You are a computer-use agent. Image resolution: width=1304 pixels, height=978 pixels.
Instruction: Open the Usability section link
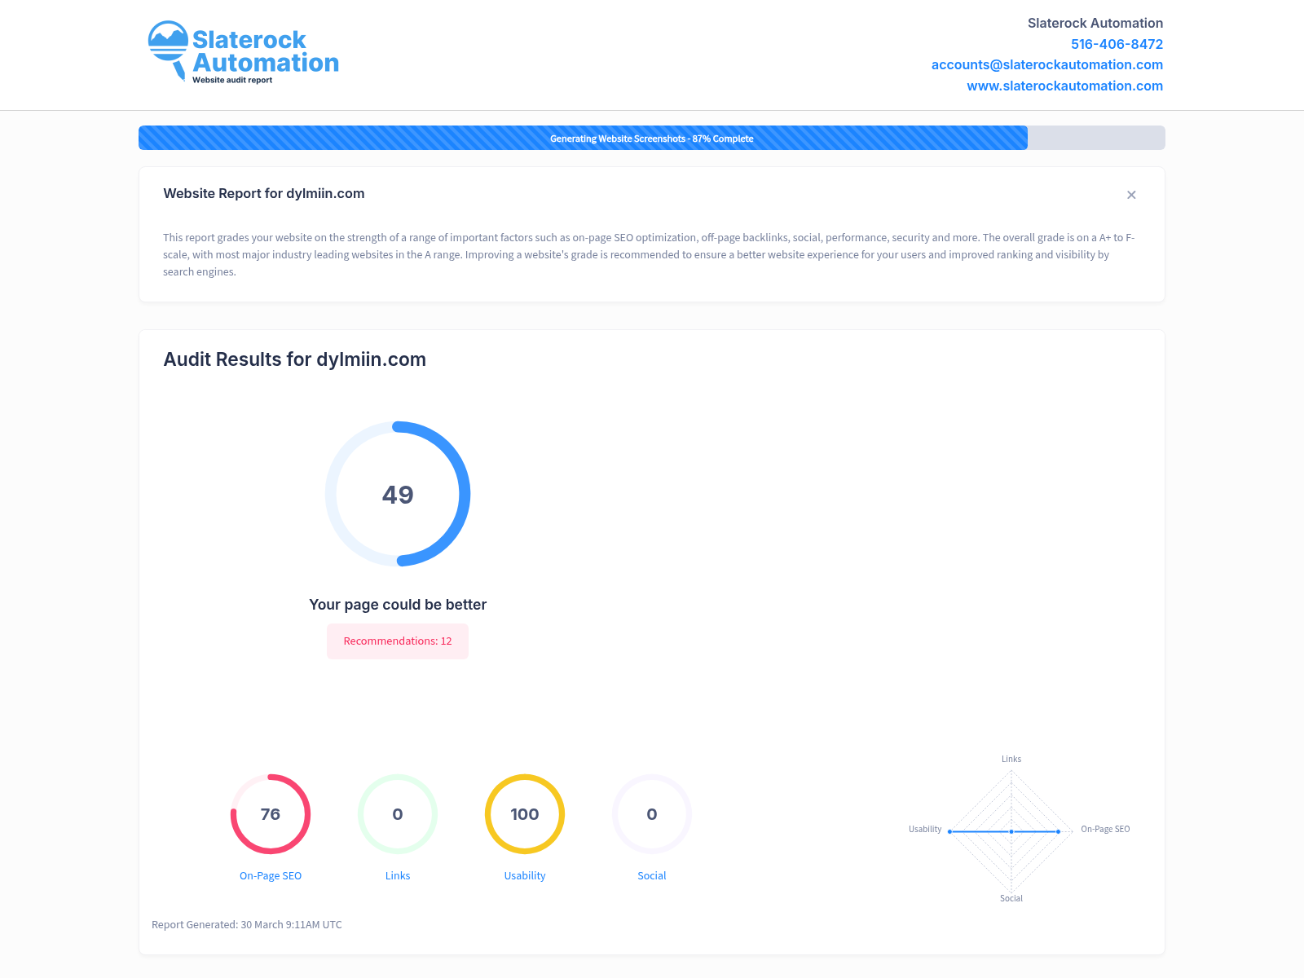pos(525,875)
